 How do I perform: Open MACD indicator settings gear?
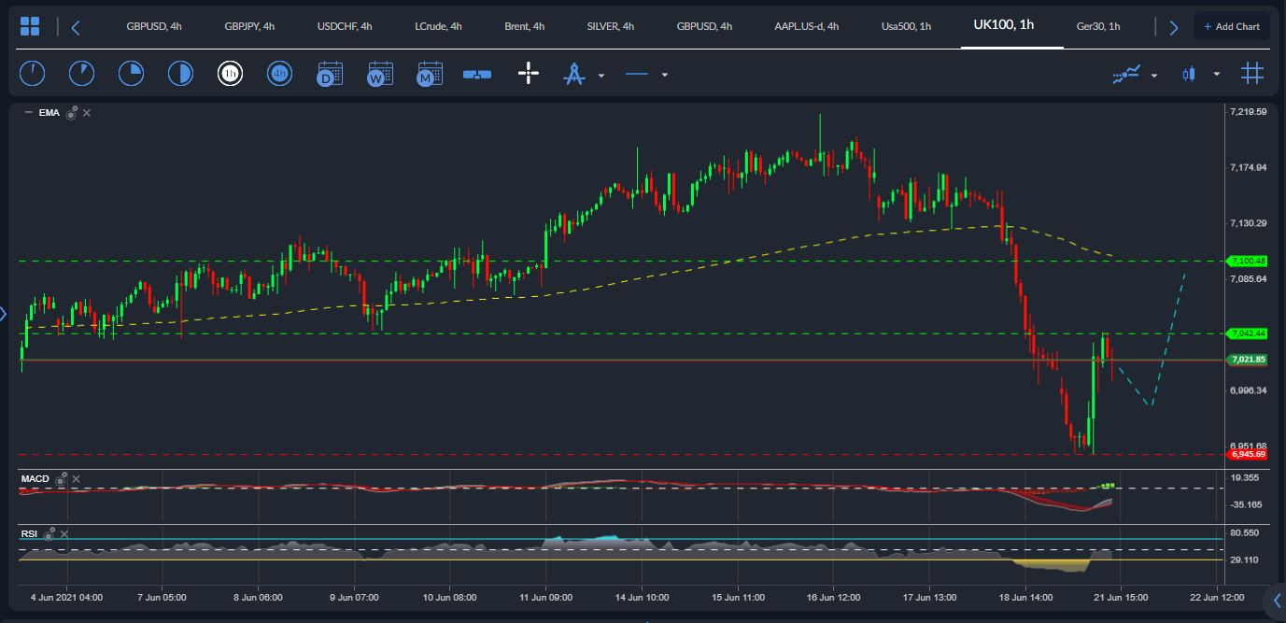pyautogui.click(x=62, y=478)
